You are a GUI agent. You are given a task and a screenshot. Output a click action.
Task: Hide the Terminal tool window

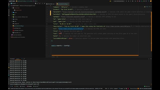pyautogui.click(x=151, y=59)
